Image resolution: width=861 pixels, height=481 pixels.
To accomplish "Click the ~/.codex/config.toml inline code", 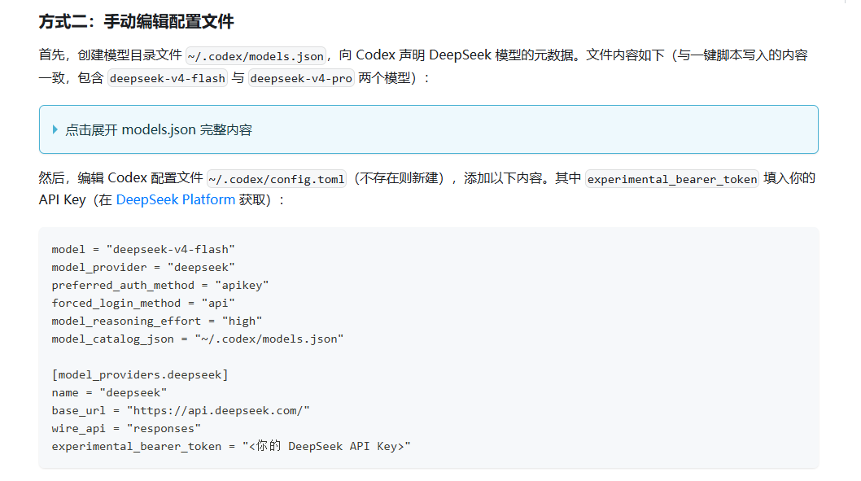I will click(277, 179).
